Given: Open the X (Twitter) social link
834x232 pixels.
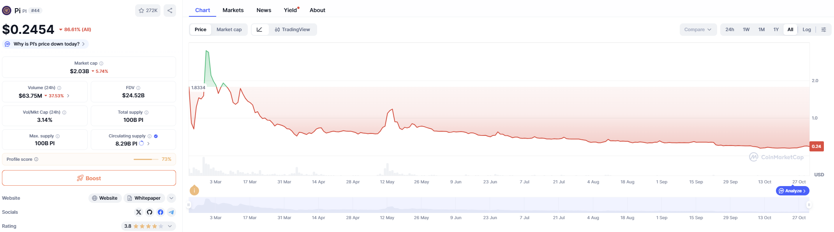Looking at the screenshot, I should 139,212.
